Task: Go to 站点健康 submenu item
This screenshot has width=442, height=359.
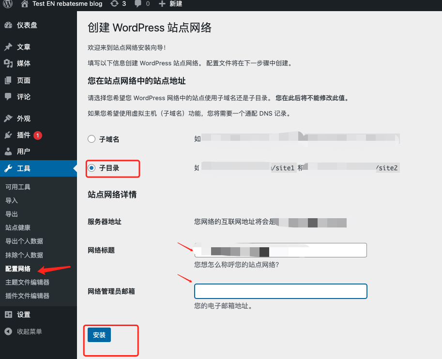Action: pos(18,227)
